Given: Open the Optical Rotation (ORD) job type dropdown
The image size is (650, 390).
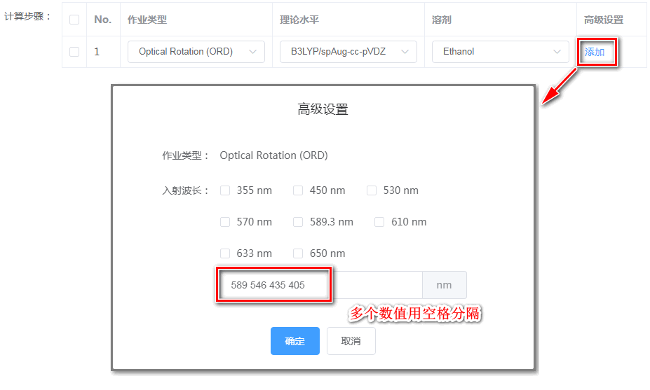Looking at the screenshot, I should point(196,52).
